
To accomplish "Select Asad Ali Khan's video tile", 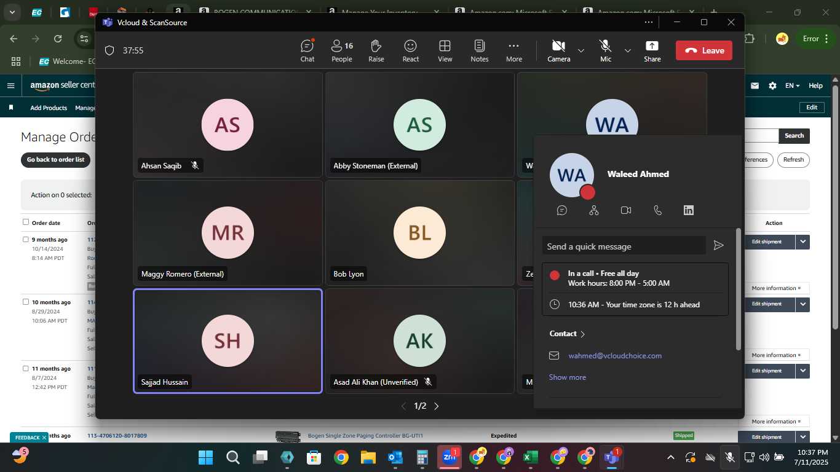I will coord(419,341).
